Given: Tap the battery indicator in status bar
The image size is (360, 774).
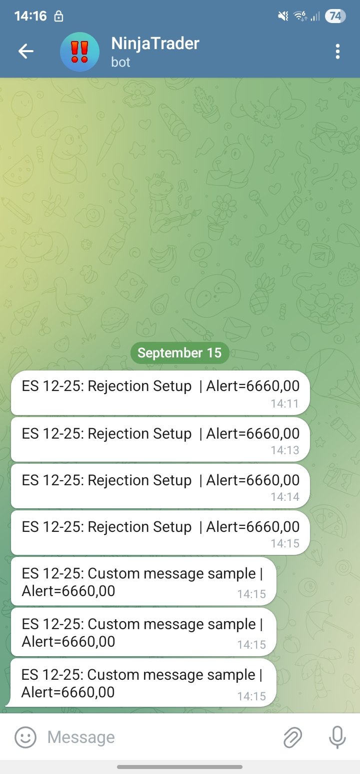Looking at the screenshot, I should pos(335,17).
